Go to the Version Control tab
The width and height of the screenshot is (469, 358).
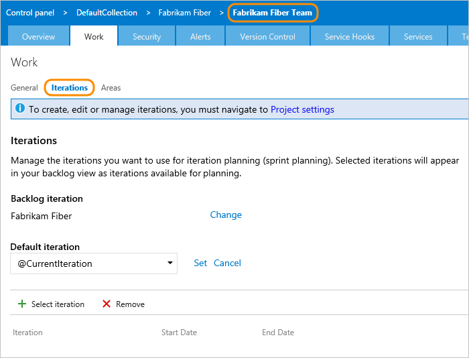[x=267, y=37]
